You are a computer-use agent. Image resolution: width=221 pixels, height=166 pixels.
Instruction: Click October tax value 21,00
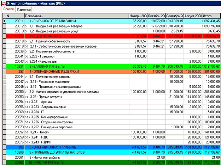156,158
